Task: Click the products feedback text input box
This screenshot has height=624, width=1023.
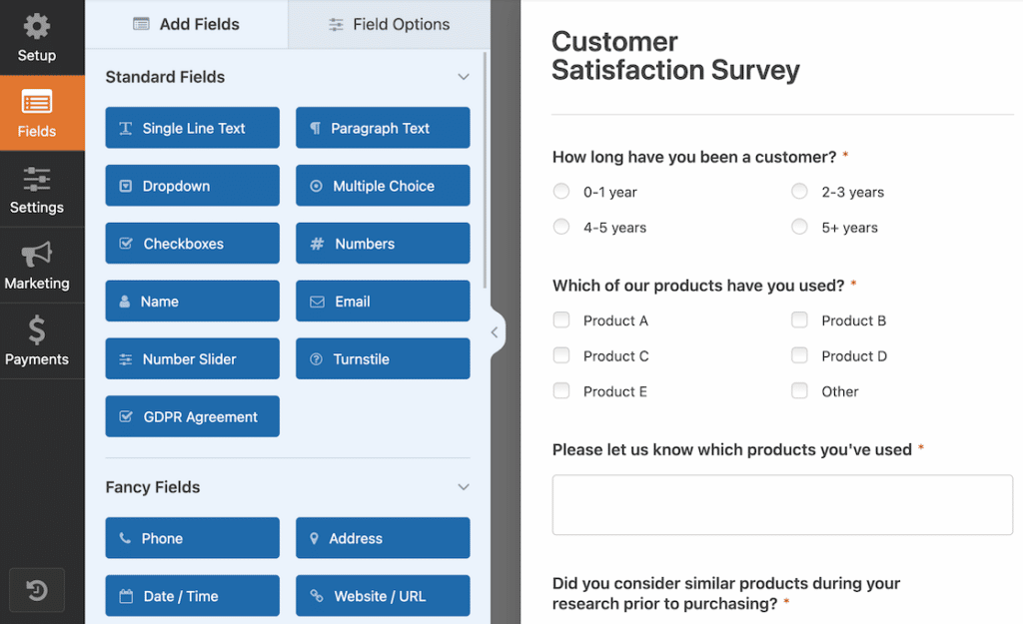Action: [782, 504]
